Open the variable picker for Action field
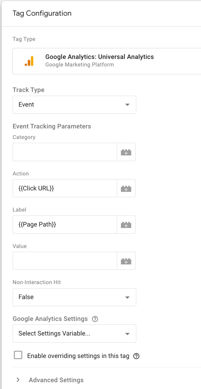Screen dimensions: 201x389 tap(126, 188)
